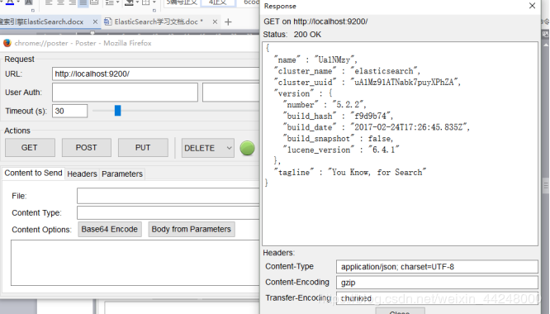Click the Base64 Encode button
Viewport: 550px width, 314px height.
click(x=110, y=229)
